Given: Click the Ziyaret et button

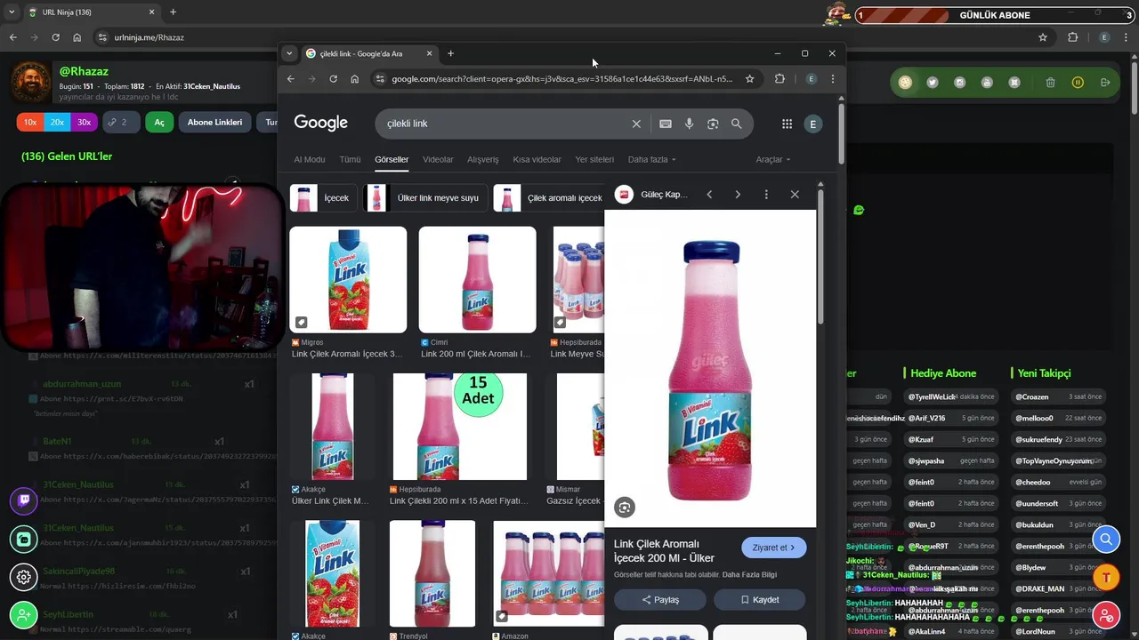Looking at the screenshot, I should pyautogui.click(x=774, y=548).
